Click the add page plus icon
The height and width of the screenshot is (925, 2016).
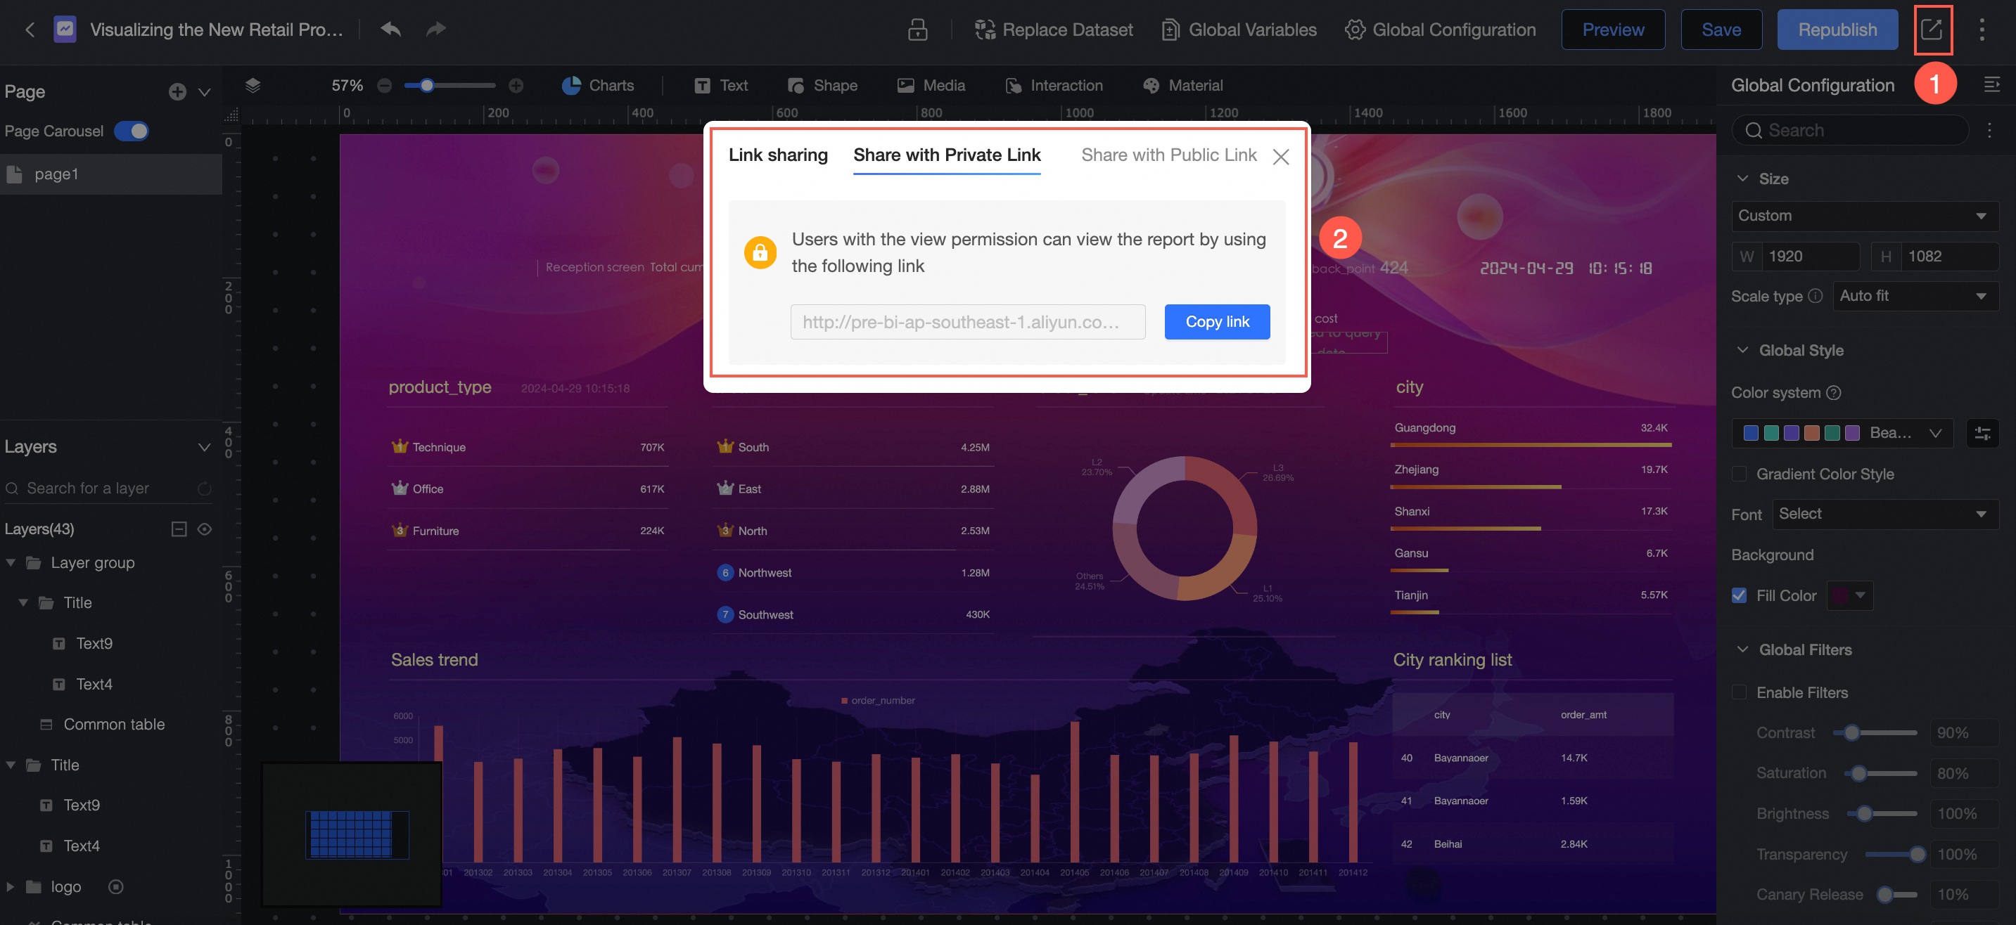(178, 91)
